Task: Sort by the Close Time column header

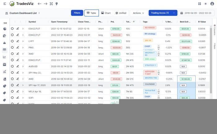Action: tap(84, 22)
